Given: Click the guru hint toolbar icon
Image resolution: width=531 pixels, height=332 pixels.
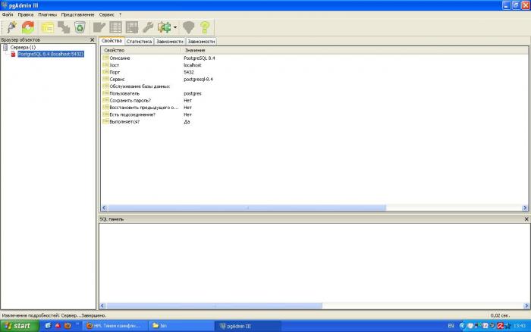Looking at the screenshot, I should tap(189, 27).
